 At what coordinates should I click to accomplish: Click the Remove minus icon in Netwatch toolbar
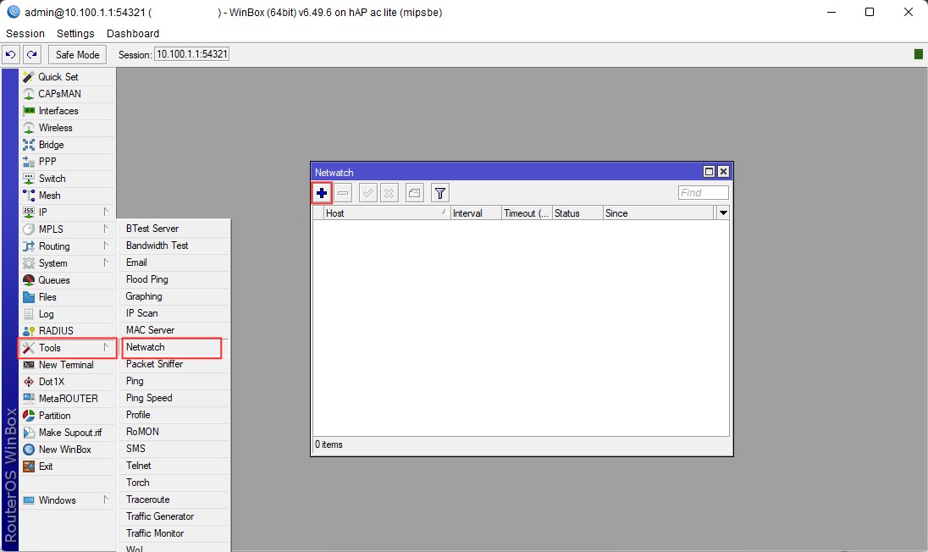[343, 193]
